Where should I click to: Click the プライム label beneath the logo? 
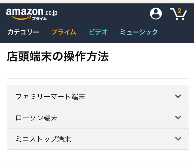[39, 19]
